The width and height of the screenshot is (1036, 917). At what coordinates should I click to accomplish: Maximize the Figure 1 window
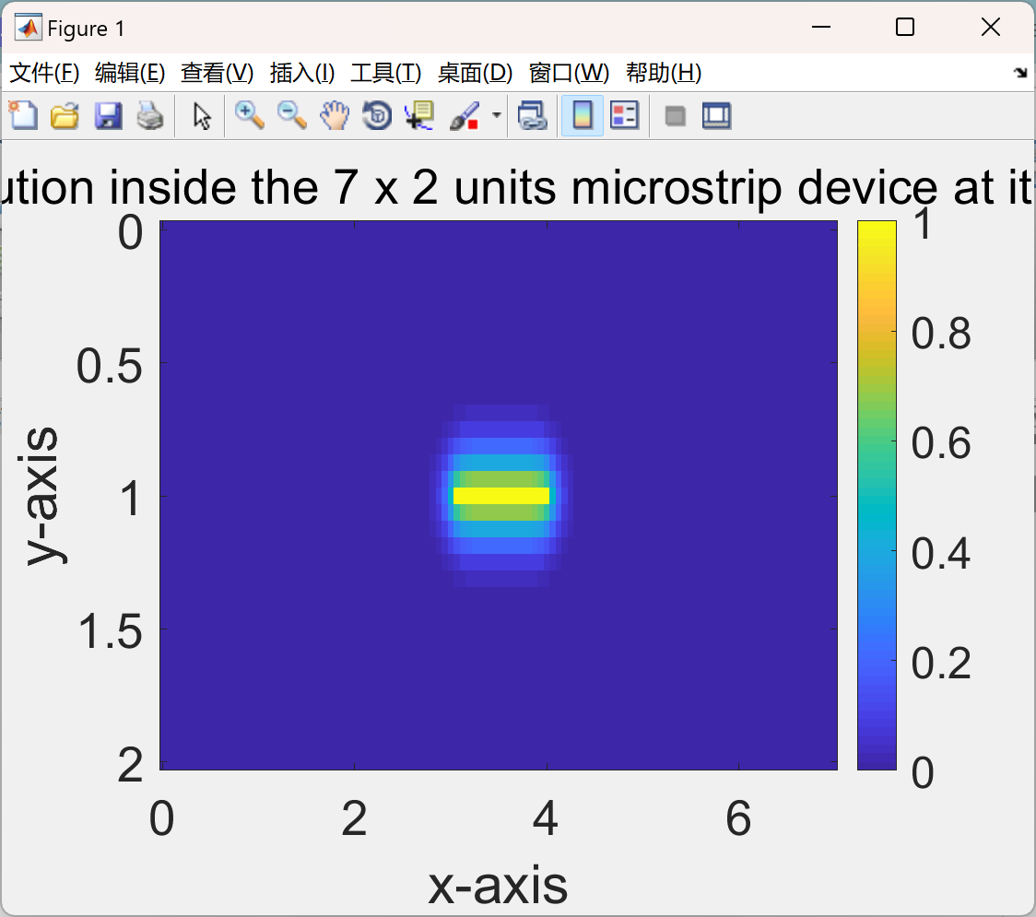[905, 27]
